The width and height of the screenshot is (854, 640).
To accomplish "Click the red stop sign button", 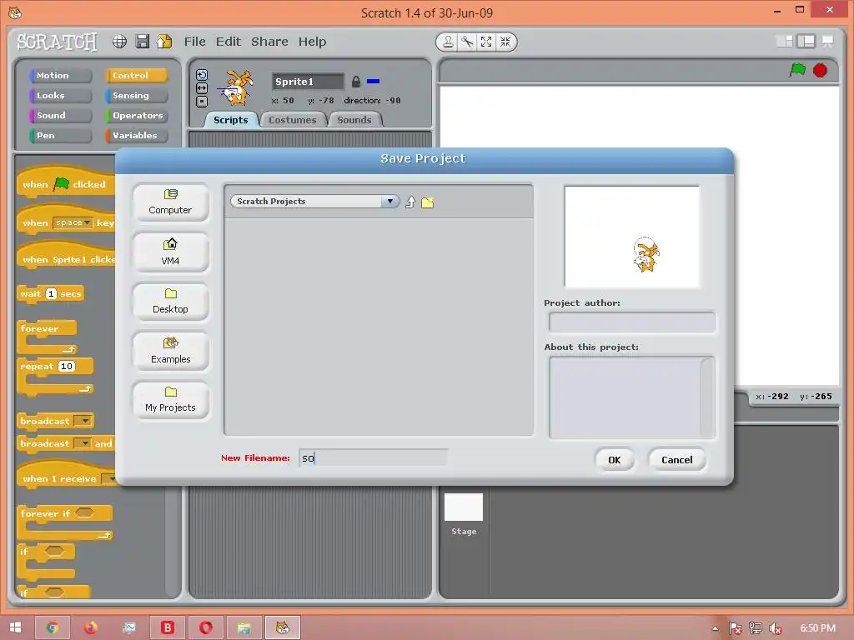I will tap(820, 70).
